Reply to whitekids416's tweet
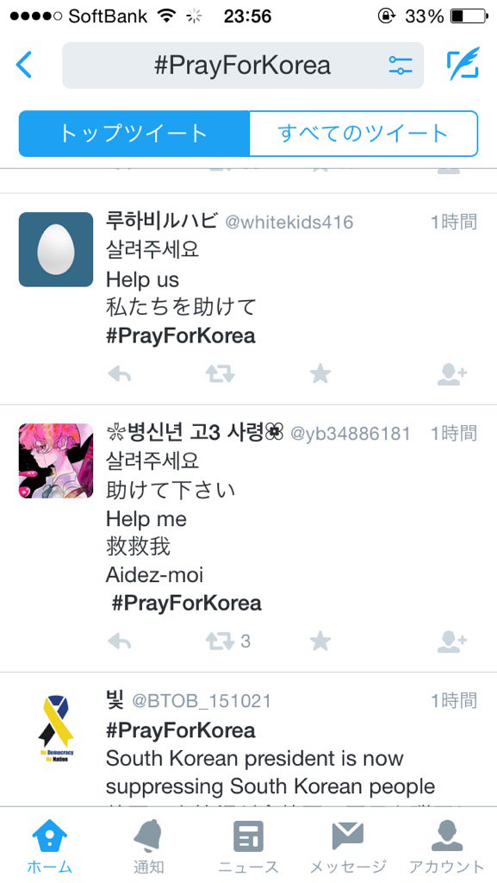The width and height of the screenshot is (497, 883). point(119,374)
